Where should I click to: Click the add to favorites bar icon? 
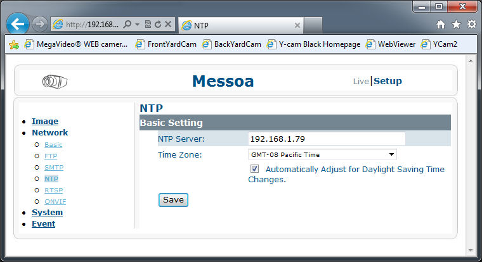pyautogui.click(x=13, y=44)
